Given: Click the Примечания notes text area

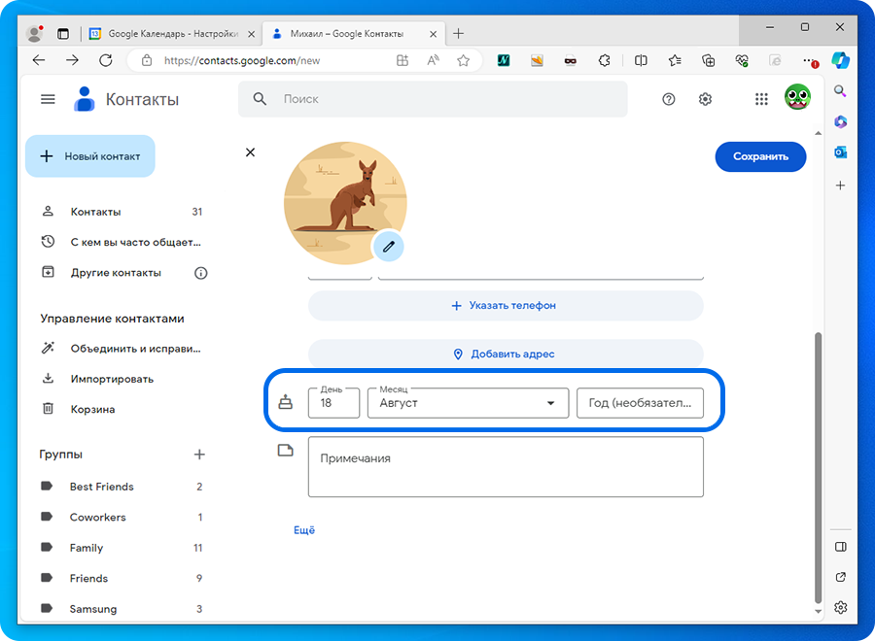Looking at the screenshot, I should click(x=505, y=467).
